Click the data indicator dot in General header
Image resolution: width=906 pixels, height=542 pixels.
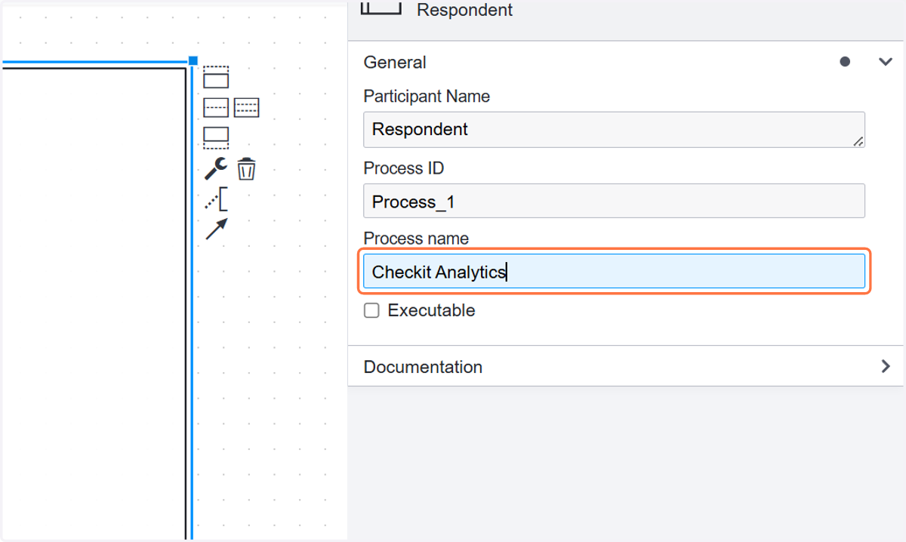[845, 62]
